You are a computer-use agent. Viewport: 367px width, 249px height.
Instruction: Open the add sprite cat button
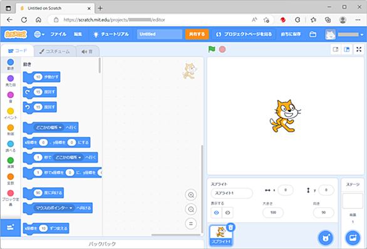pyautogui.click(x=326, y=238)
